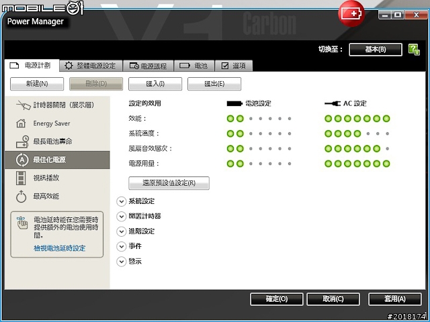Image resolution: width=430 pixels, height=322 pixels.
Task: Click the red battery status icon
Action: (x=351, y=13)
